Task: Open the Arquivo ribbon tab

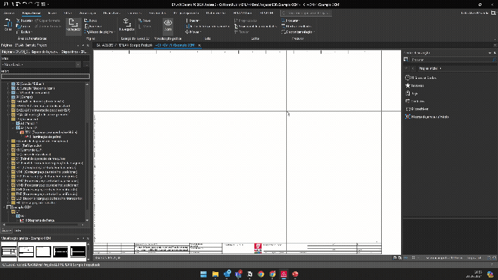Action: click(x=11, y=13)
